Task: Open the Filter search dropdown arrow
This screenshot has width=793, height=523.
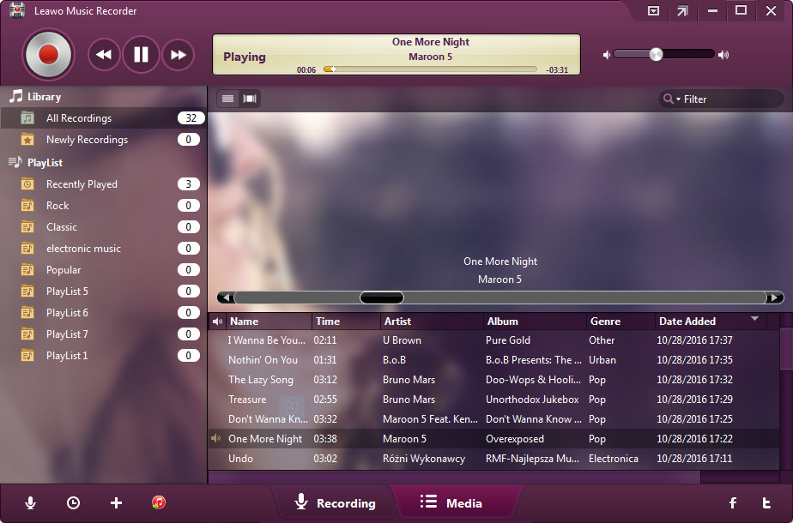Action: 678,99
